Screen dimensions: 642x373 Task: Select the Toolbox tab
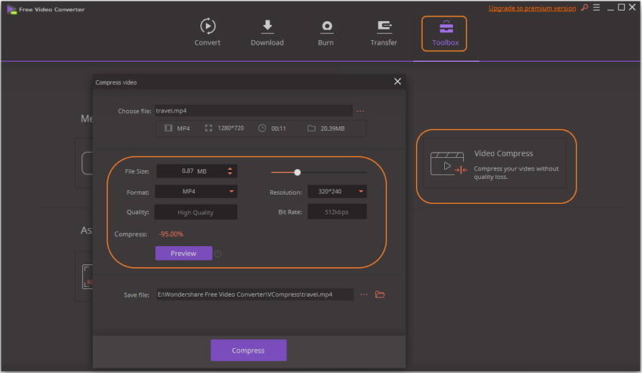point(445,33)
